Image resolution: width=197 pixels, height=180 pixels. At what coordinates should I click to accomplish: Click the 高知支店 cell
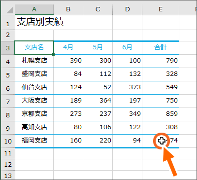(34, 128)
